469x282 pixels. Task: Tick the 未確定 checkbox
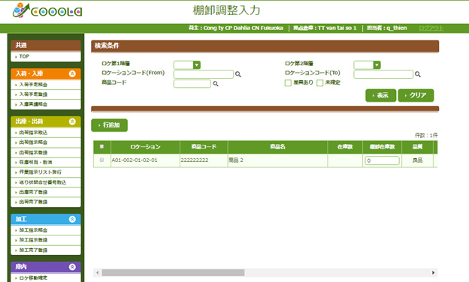[319, 82]
